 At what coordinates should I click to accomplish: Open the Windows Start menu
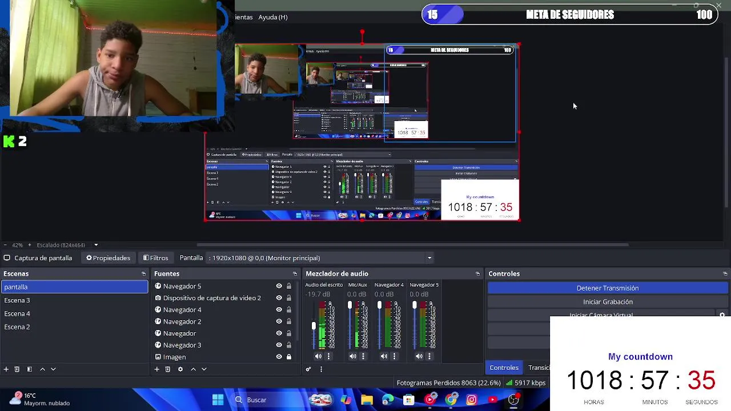[x=218, y=400]
